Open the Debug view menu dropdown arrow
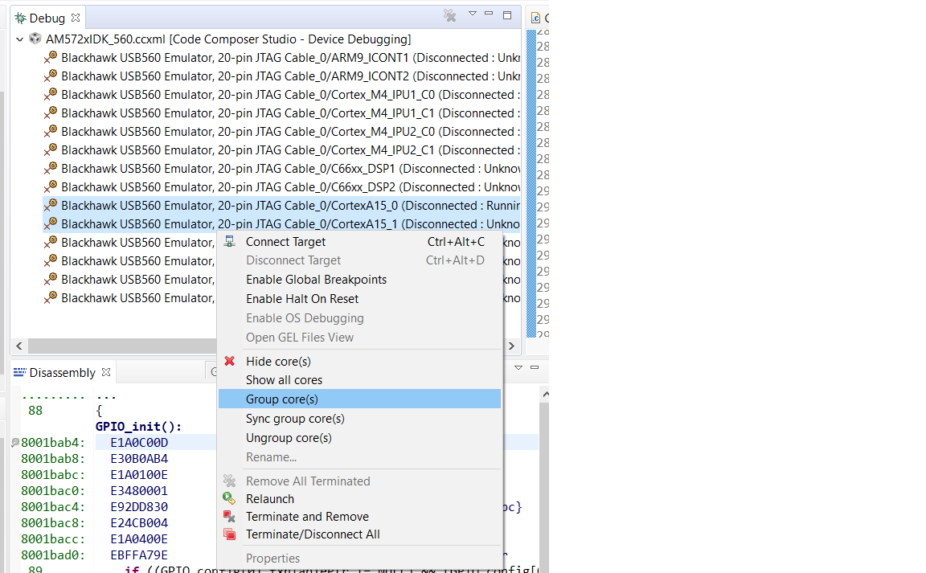926x573 pixels. coord(473,14)
